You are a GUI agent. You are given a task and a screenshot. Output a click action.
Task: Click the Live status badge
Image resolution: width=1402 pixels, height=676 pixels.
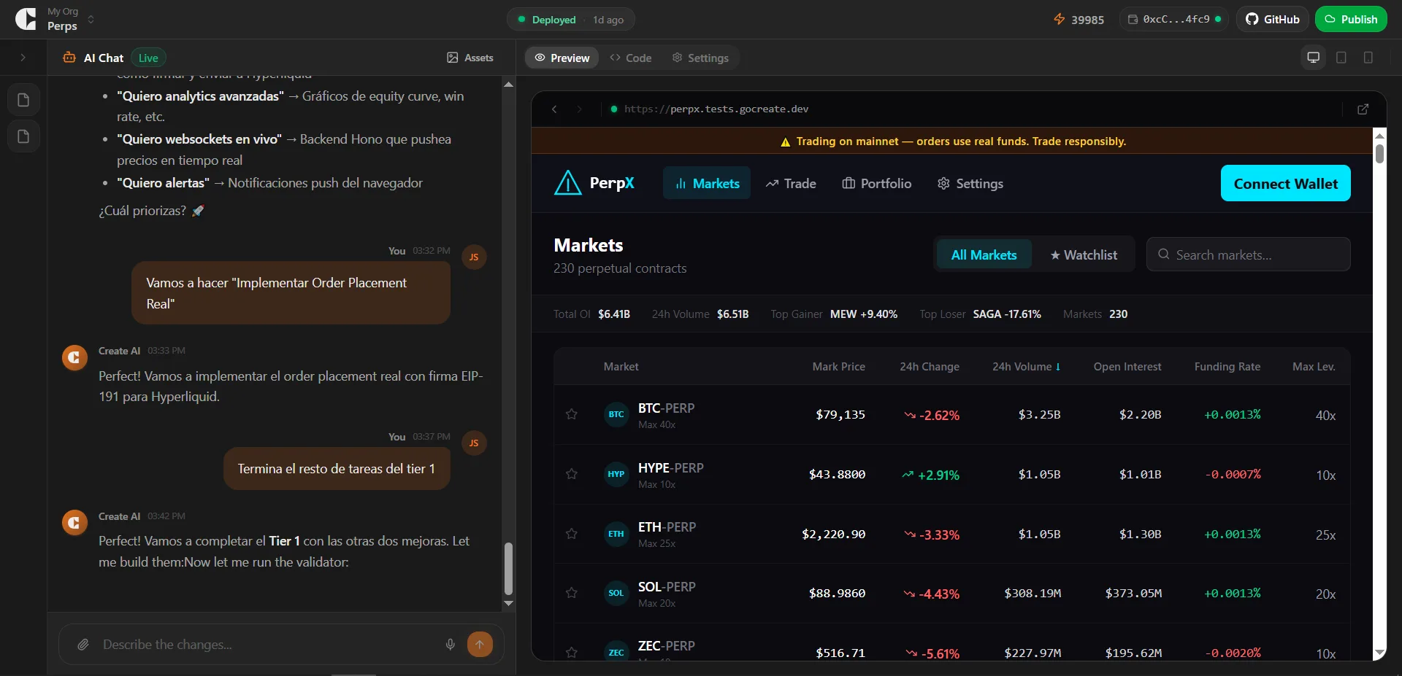[148, 58]
